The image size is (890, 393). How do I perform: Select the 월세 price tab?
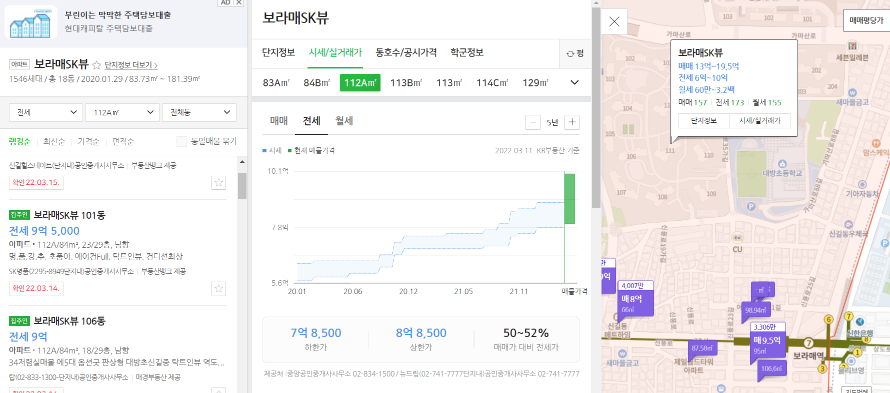click(344, 121)
